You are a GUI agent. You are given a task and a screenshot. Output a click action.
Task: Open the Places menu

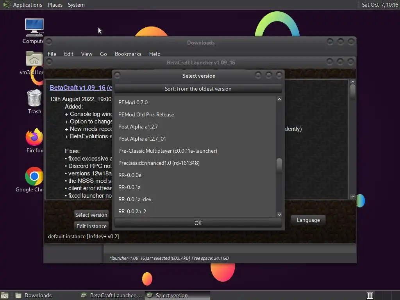click(55, 5)
